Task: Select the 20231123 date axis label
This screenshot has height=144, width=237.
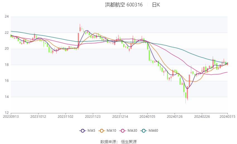Action: (93, 117)
